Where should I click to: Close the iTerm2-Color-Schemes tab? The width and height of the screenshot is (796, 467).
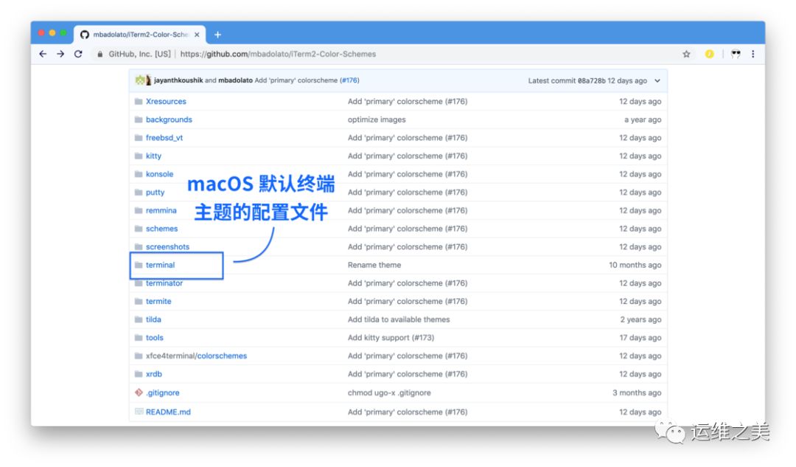(x=197, y=35)
